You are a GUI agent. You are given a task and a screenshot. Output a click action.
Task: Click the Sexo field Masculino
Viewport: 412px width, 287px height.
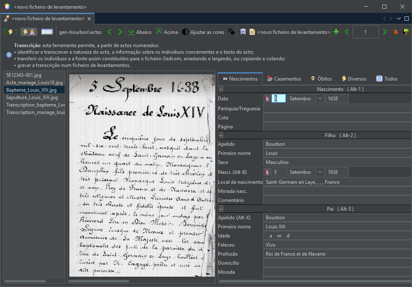(337, 162)
